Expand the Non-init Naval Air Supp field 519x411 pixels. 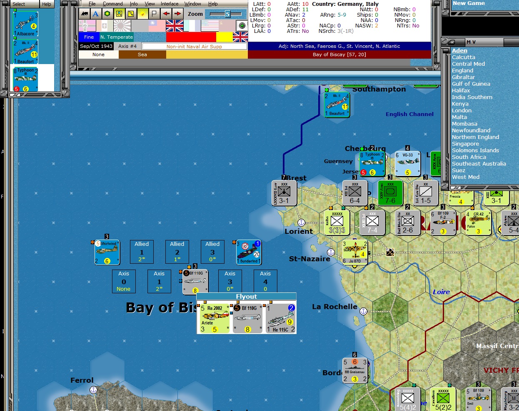pyautogui.click(x=194, y=46)
